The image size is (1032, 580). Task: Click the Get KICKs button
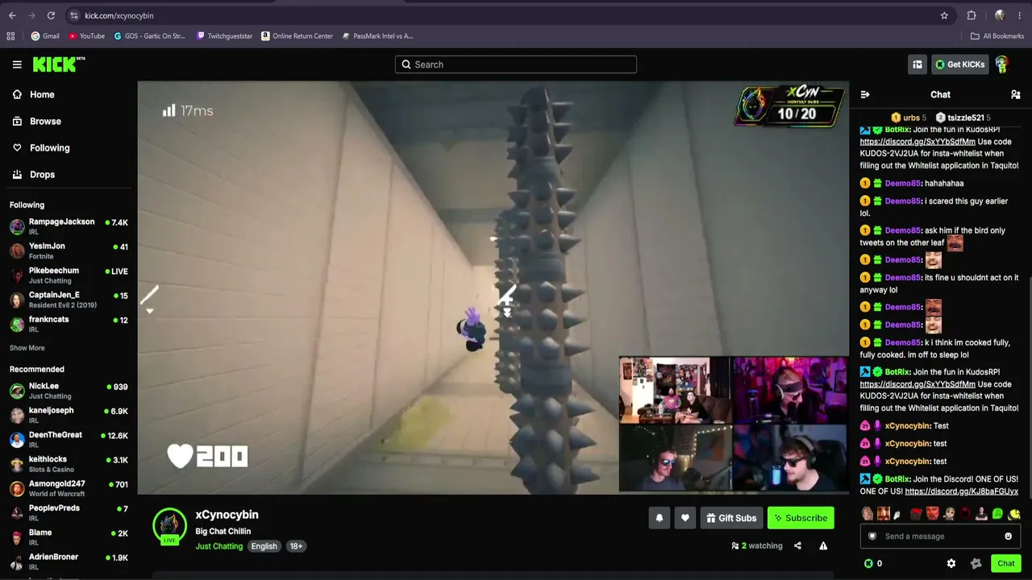[959, 64]
